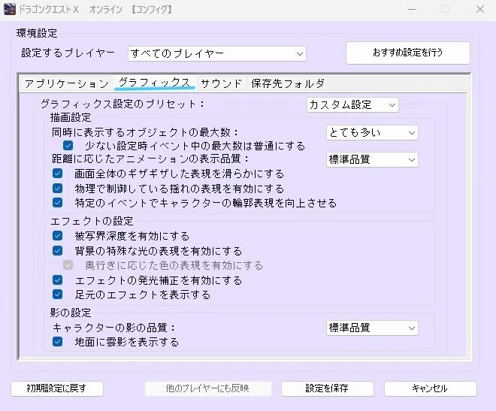This screenshot has width=496, height=411.
Task: Open the 設定するプレイヤー dropdown
Action: tap(217, 54)
